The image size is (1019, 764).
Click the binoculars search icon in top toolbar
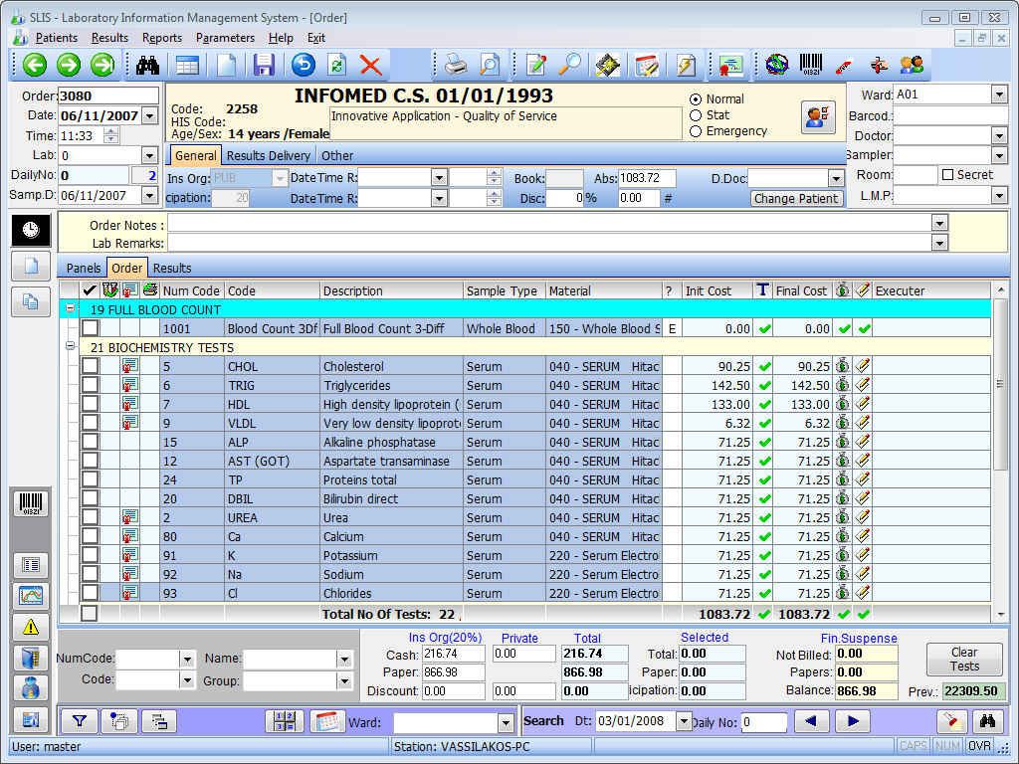(148, 66)
